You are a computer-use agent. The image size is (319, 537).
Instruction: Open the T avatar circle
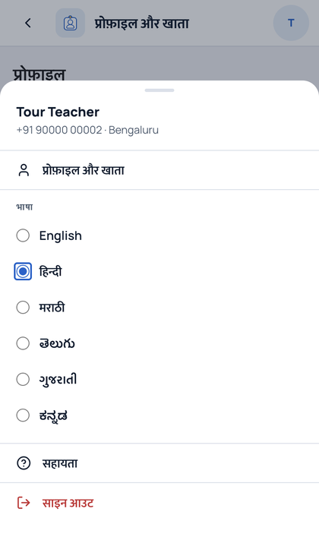tap(291, 23)
